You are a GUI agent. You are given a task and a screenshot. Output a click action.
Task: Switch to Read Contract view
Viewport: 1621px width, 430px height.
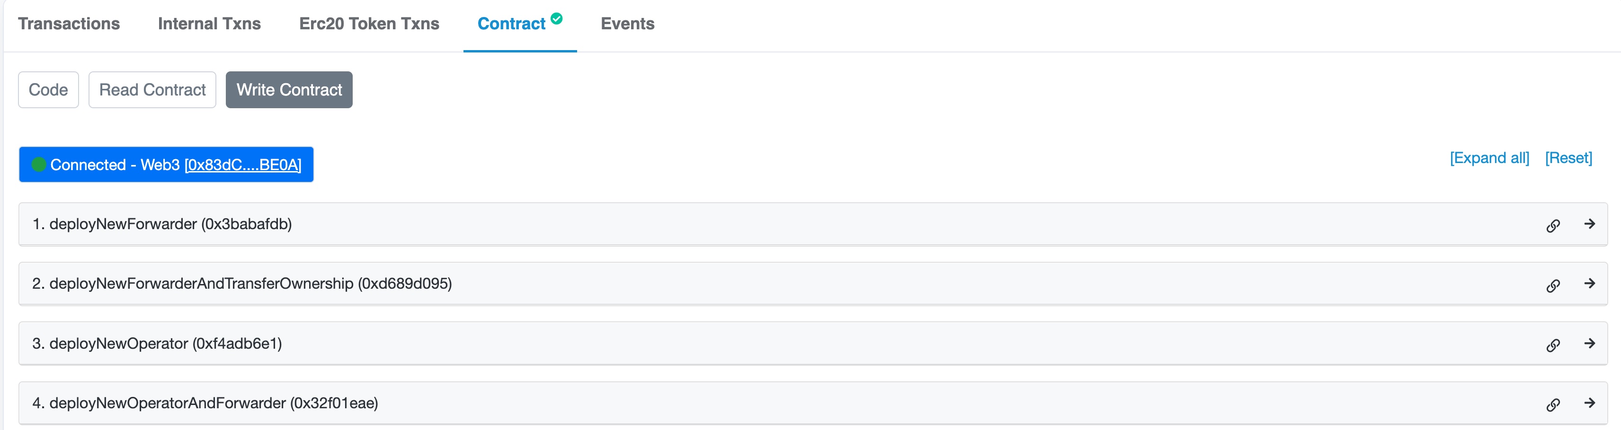click(152, 90)
